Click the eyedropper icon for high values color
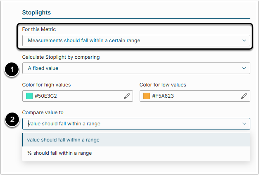This screenshot has width=259, height=175. pyautogui.click(x=127, y=96)
